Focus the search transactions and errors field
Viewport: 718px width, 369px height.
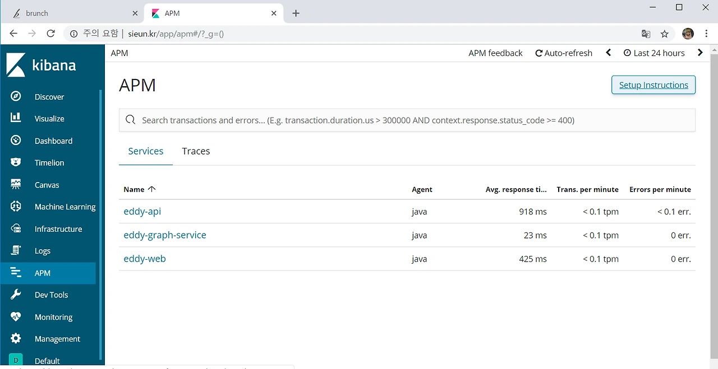(407, 120)
